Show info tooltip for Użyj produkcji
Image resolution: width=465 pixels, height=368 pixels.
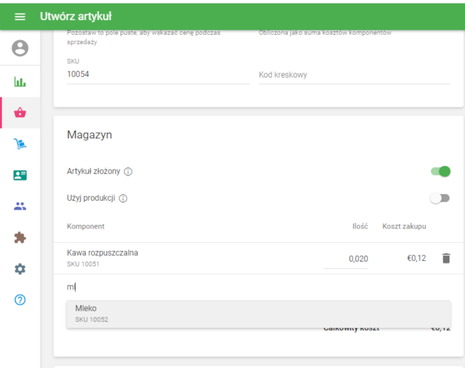coord(123,198)
